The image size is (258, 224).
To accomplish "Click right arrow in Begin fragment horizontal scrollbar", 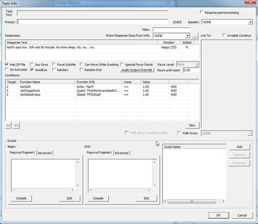I will (72, 190).
